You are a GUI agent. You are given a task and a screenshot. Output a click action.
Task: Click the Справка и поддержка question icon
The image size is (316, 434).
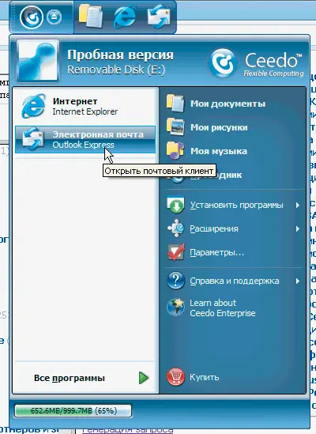pos(175,281)
